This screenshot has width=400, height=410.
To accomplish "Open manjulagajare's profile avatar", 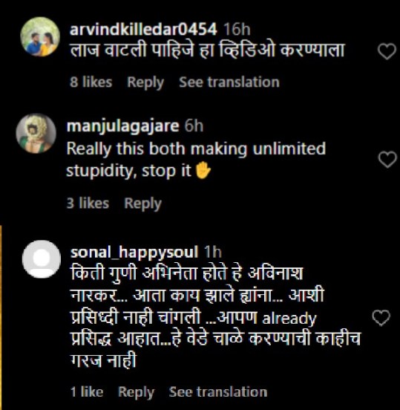I will pyautogui.click(x=36, y=133).
